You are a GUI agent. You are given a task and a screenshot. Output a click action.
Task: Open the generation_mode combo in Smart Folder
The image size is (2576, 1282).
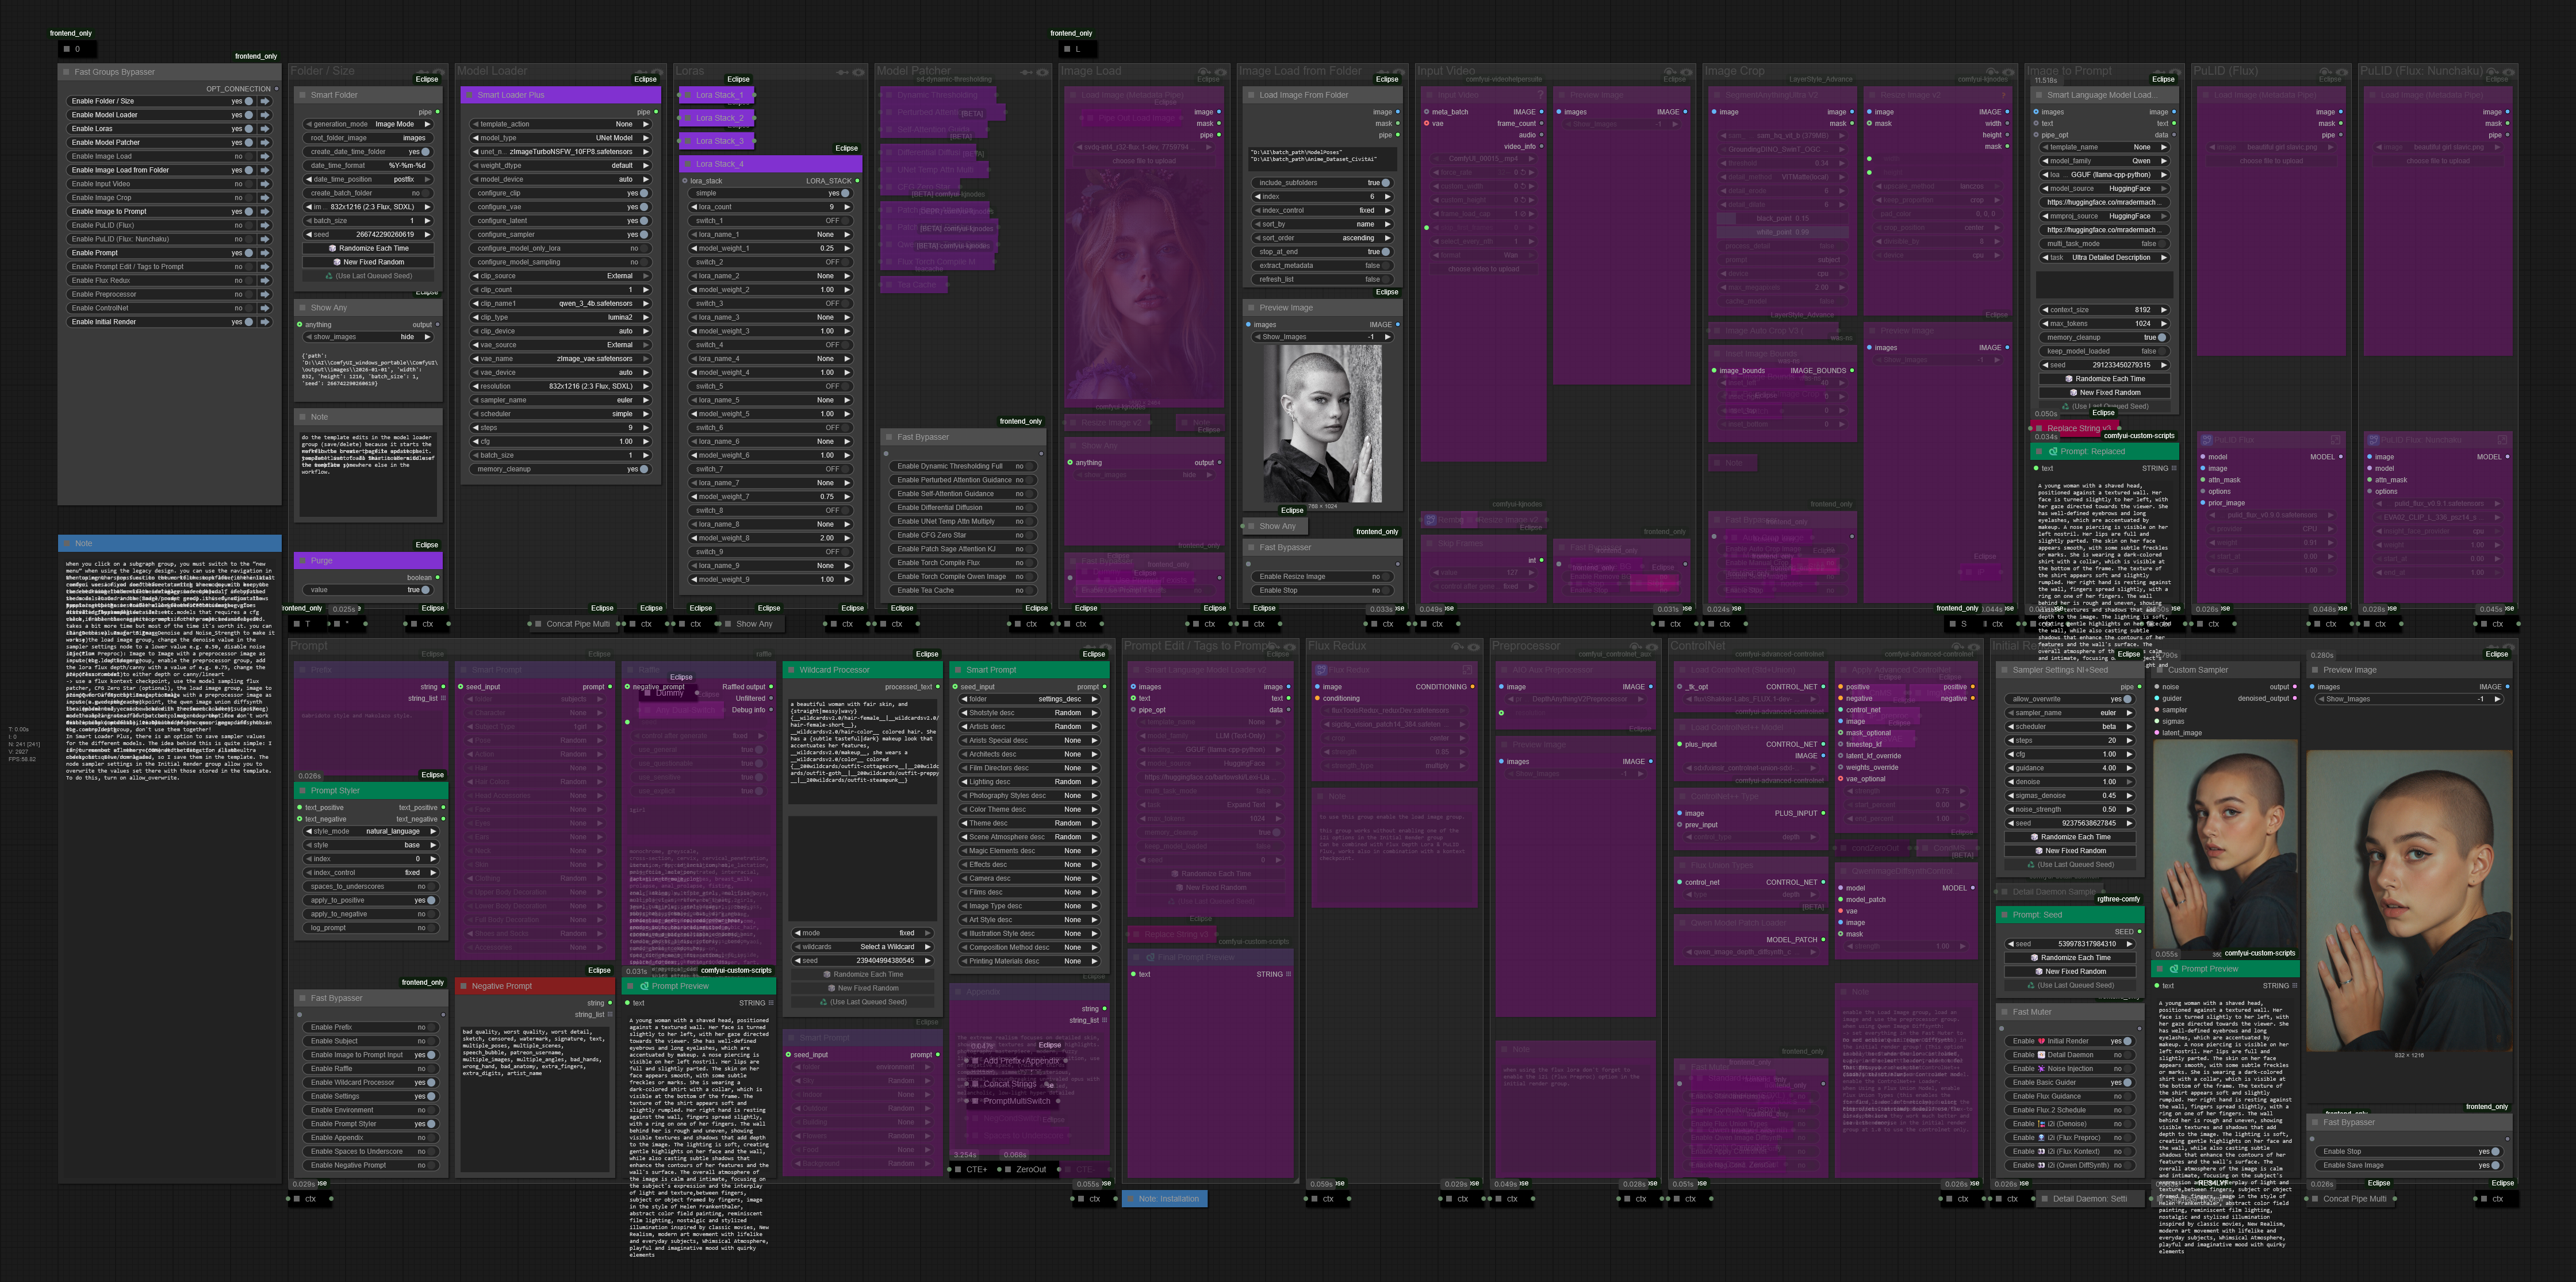tap(369, 124)
